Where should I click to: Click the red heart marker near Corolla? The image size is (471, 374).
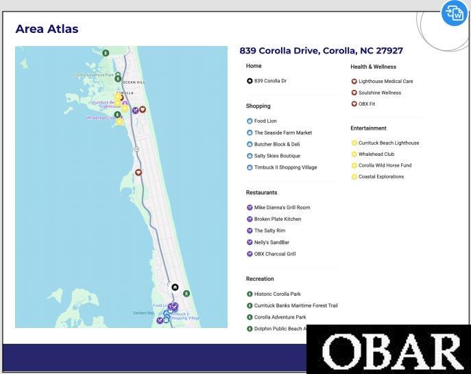click(x=143, y=109)
